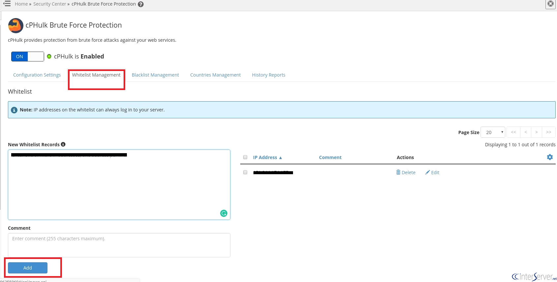Click the close icon at top right
557x282 pixels.
[551, 4]
